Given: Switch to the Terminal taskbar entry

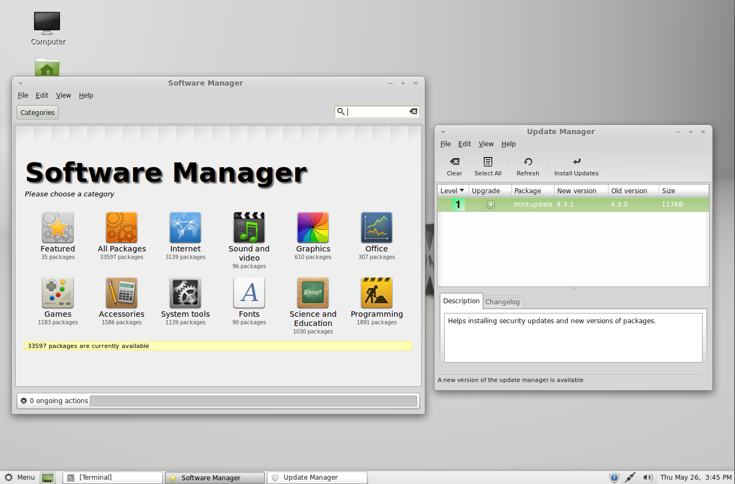Looking at the screenshot, I should click(112, 478).
